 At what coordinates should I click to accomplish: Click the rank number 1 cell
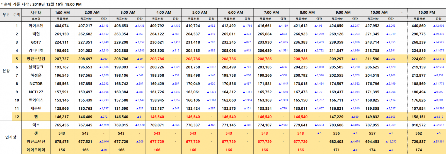17,26
